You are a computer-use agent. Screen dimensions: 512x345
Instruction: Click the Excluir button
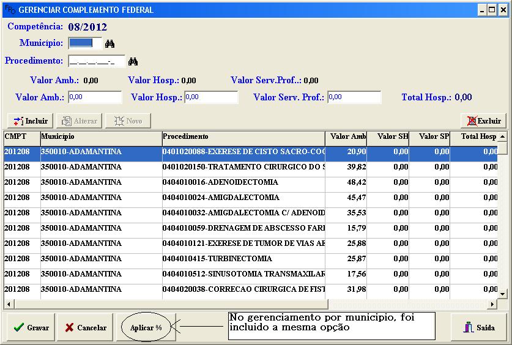click(483, 121)
